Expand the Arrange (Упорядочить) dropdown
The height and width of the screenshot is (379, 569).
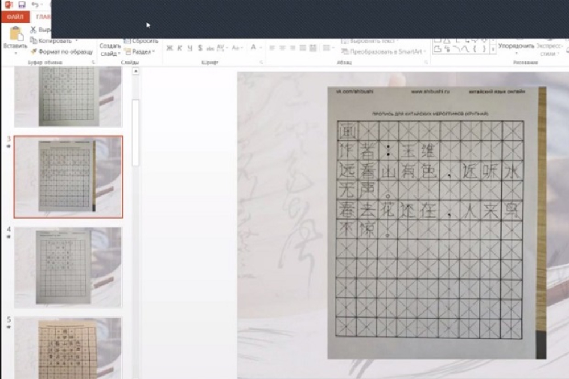516,46
